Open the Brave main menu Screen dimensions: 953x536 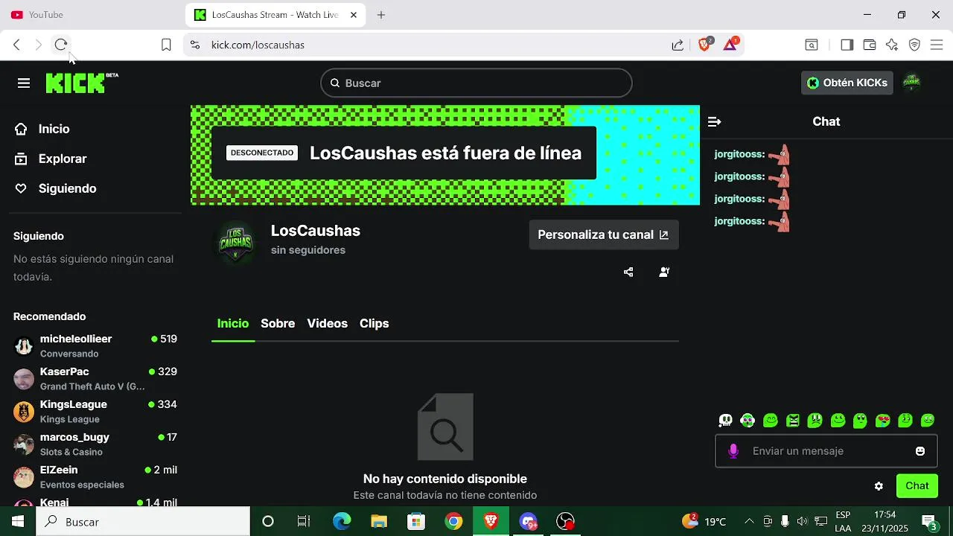tap(937, 45)
